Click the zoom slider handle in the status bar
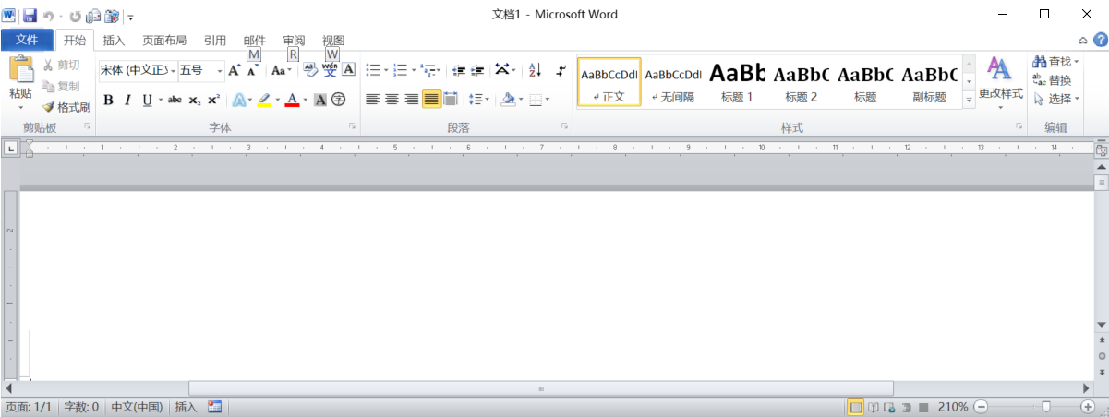Image resolution: width=1109 pixels, height=417 pixels. tap(1045, 407)
